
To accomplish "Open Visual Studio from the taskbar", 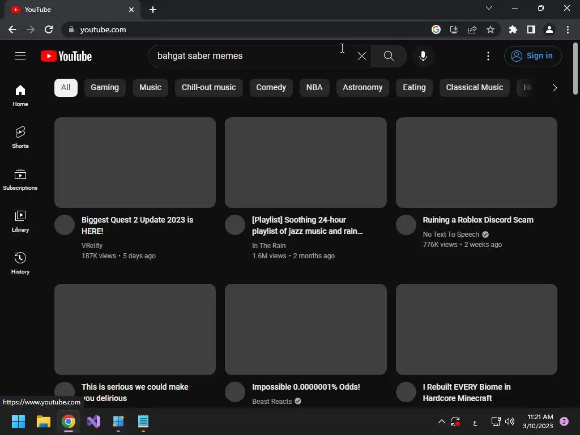I will (x=93, y=421).
